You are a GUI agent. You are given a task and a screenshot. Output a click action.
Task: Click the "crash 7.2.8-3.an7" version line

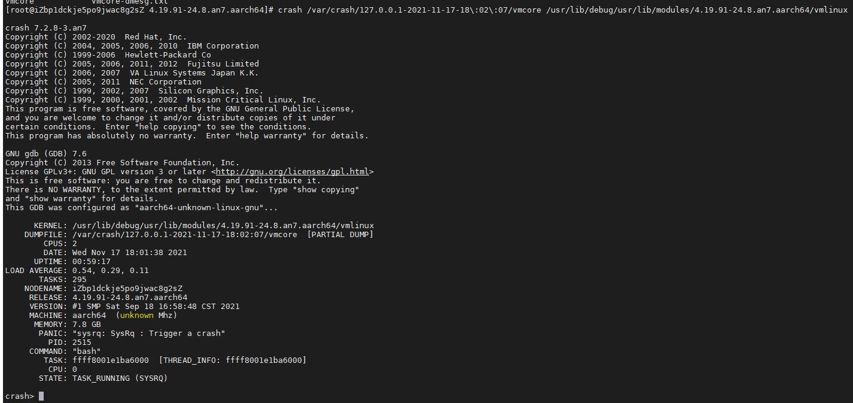45,28
